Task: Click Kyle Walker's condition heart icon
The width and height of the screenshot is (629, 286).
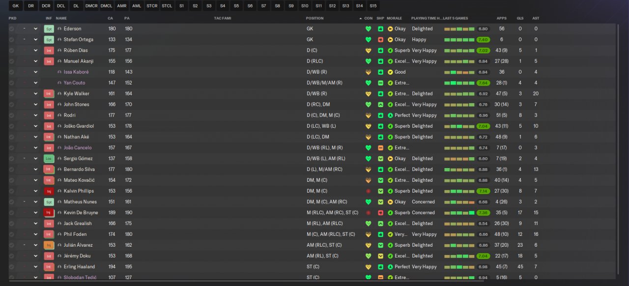Action: tap(368, 93)
